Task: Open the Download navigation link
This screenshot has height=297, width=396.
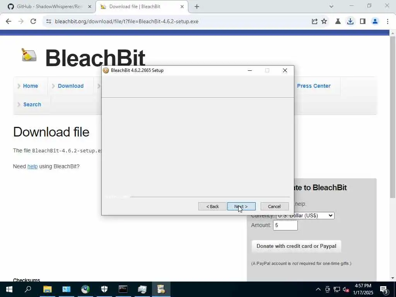Action: coord(71,86)
